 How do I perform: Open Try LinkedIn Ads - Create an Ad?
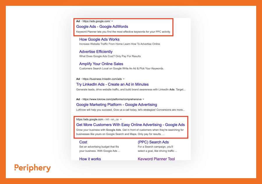(112, 84)
